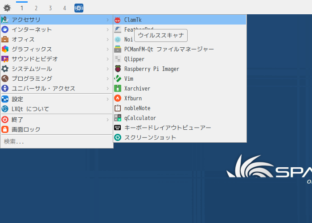Open the nobleNote entry
This screenshot has height=223, width=312.
[x=180, y=108]
